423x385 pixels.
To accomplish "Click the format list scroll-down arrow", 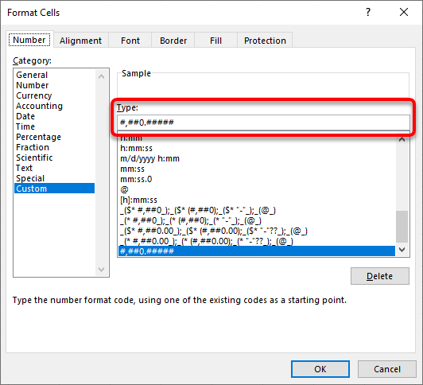I will (x=402, y=250).
